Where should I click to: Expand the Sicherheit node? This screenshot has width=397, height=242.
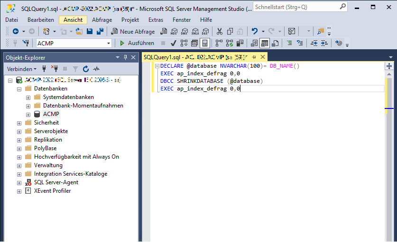tap(19, 123)
